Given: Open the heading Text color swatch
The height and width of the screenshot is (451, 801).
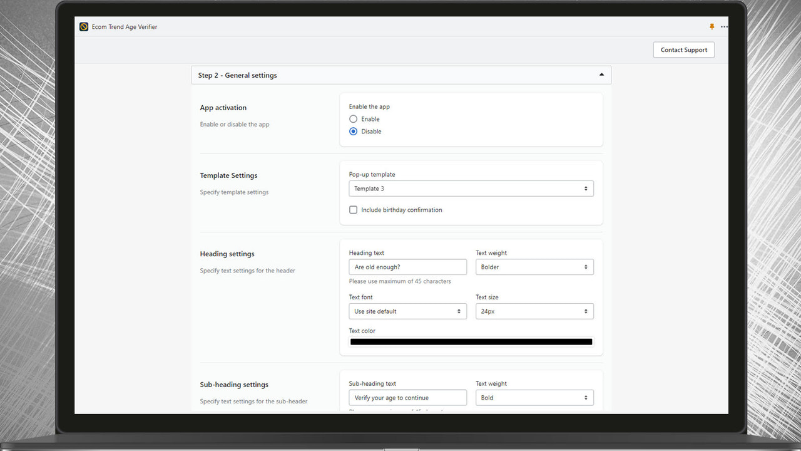Looking at the screenshot, I should pos(471,341).
